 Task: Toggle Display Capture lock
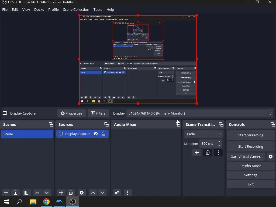pos(103,134)
